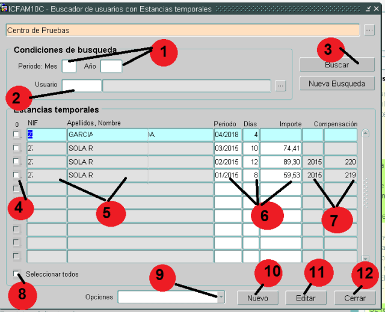Click the scroll-up arrow of the results list
Viewport: 385px width, 312px height.
tap(365, 133)
